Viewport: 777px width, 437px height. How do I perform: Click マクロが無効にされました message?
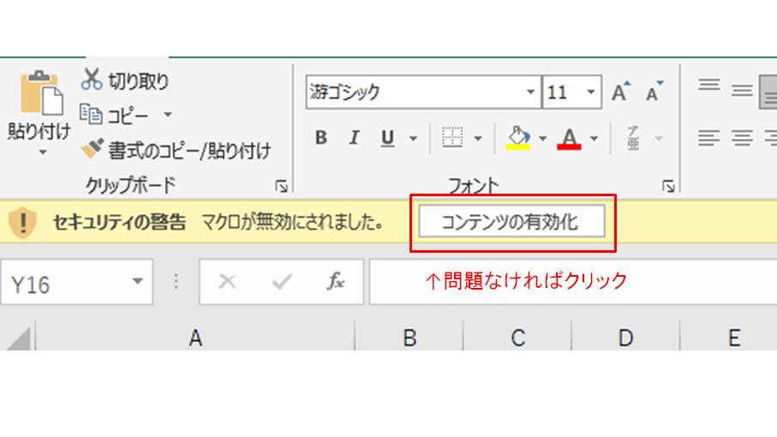292,223
